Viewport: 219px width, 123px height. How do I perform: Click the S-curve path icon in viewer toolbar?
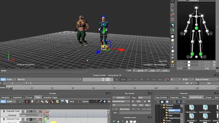(x=172, y=44)
